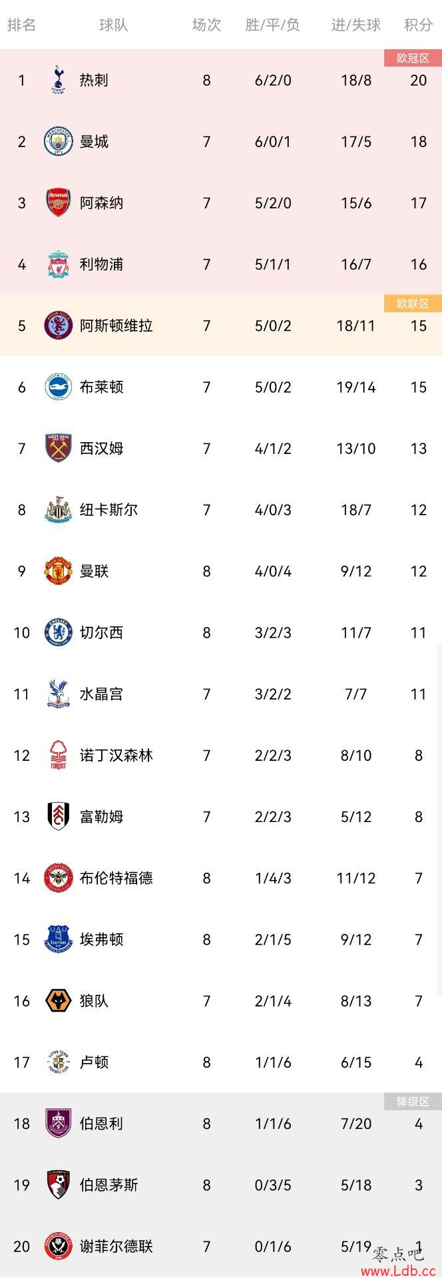Select the 欧冠区 Champions League zone tag
This screenshot has height=1278, width=442.
pyautogui.click(x=413, y=58)
